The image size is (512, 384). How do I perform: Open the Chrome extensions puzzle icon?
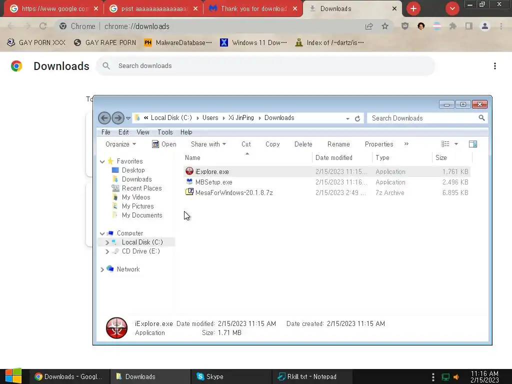tap(452, 26)
